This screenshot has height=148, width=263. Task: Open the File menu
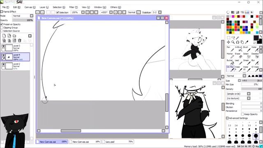tap(5, 7)
